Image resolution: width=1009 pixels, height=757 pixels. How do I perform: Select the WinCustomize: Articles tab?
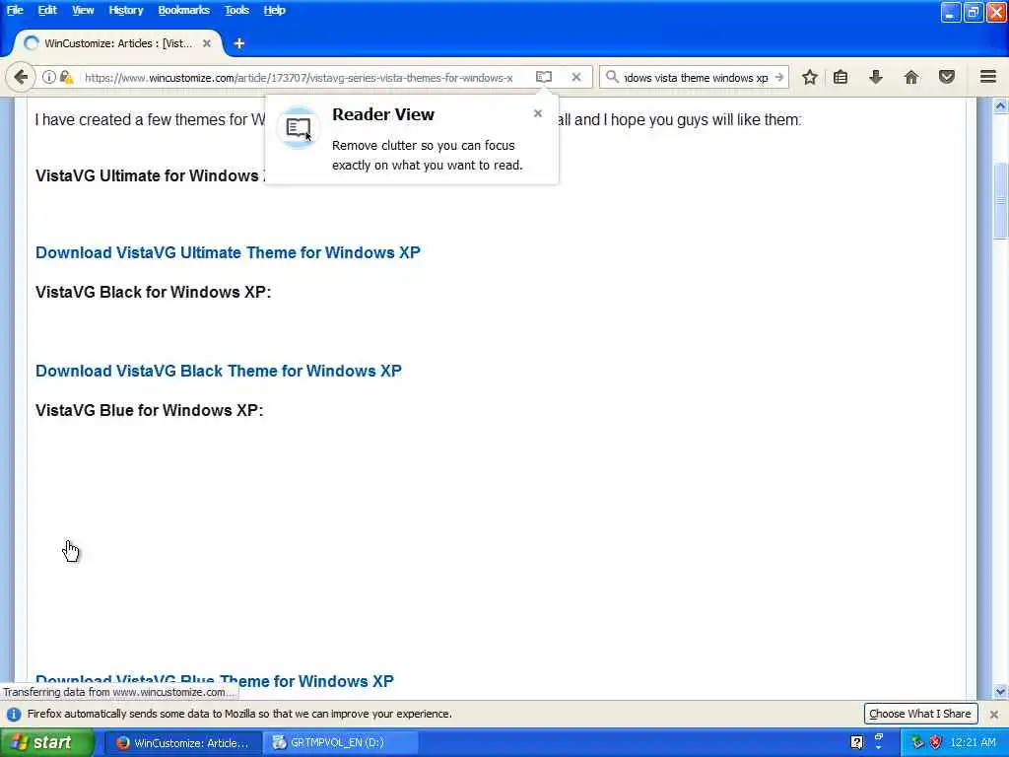point(118,43)
